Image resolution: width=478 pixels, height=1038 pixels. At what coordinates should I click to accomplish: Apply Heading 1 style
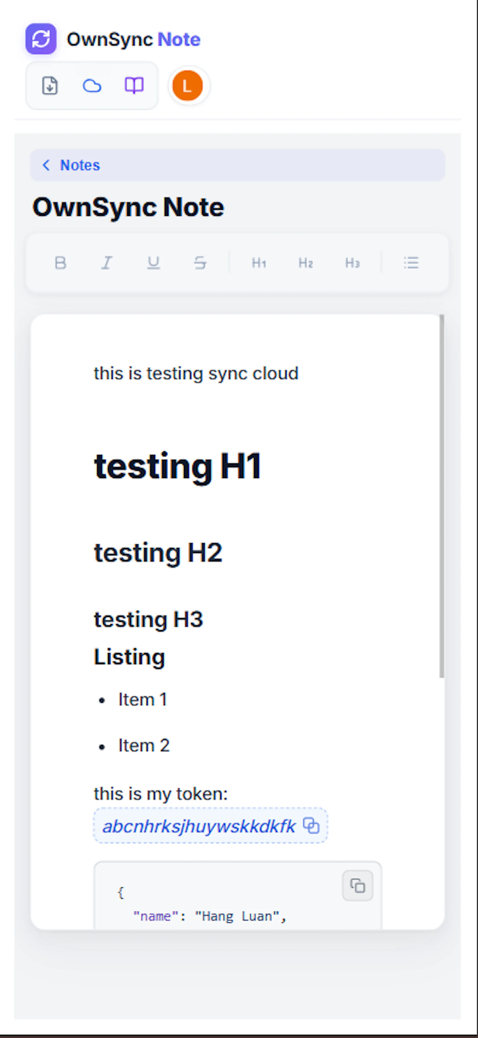(x=259, y=263)
